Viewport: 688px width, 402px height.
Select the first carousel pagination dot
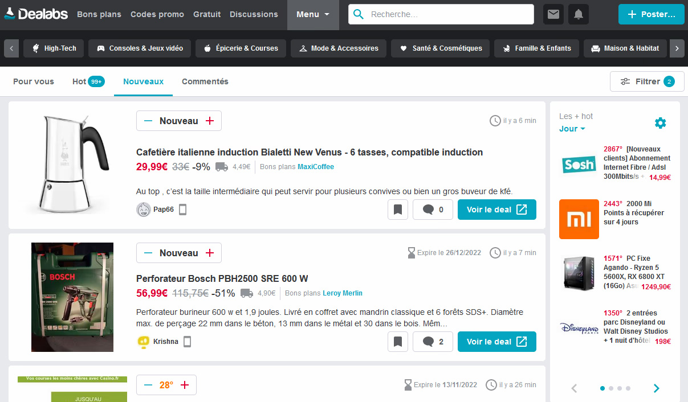pyautogui.click(x=602, y=388)
